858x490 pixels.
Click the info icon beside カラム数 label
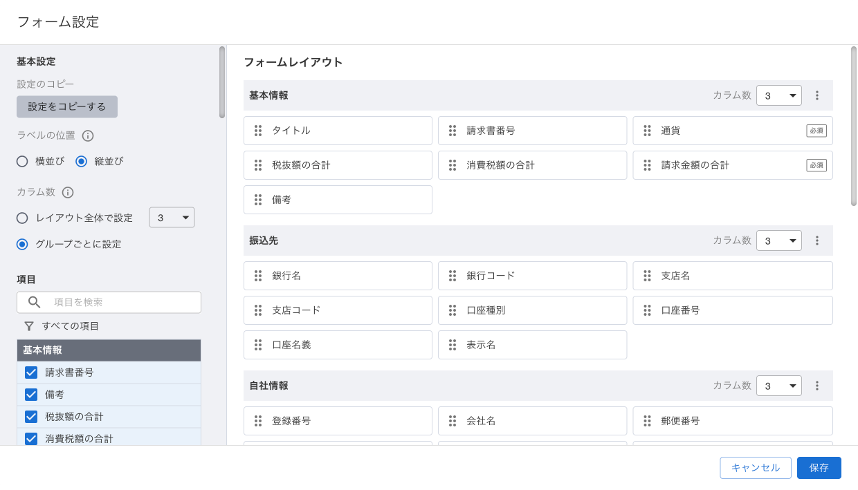(x=68, y=192)
